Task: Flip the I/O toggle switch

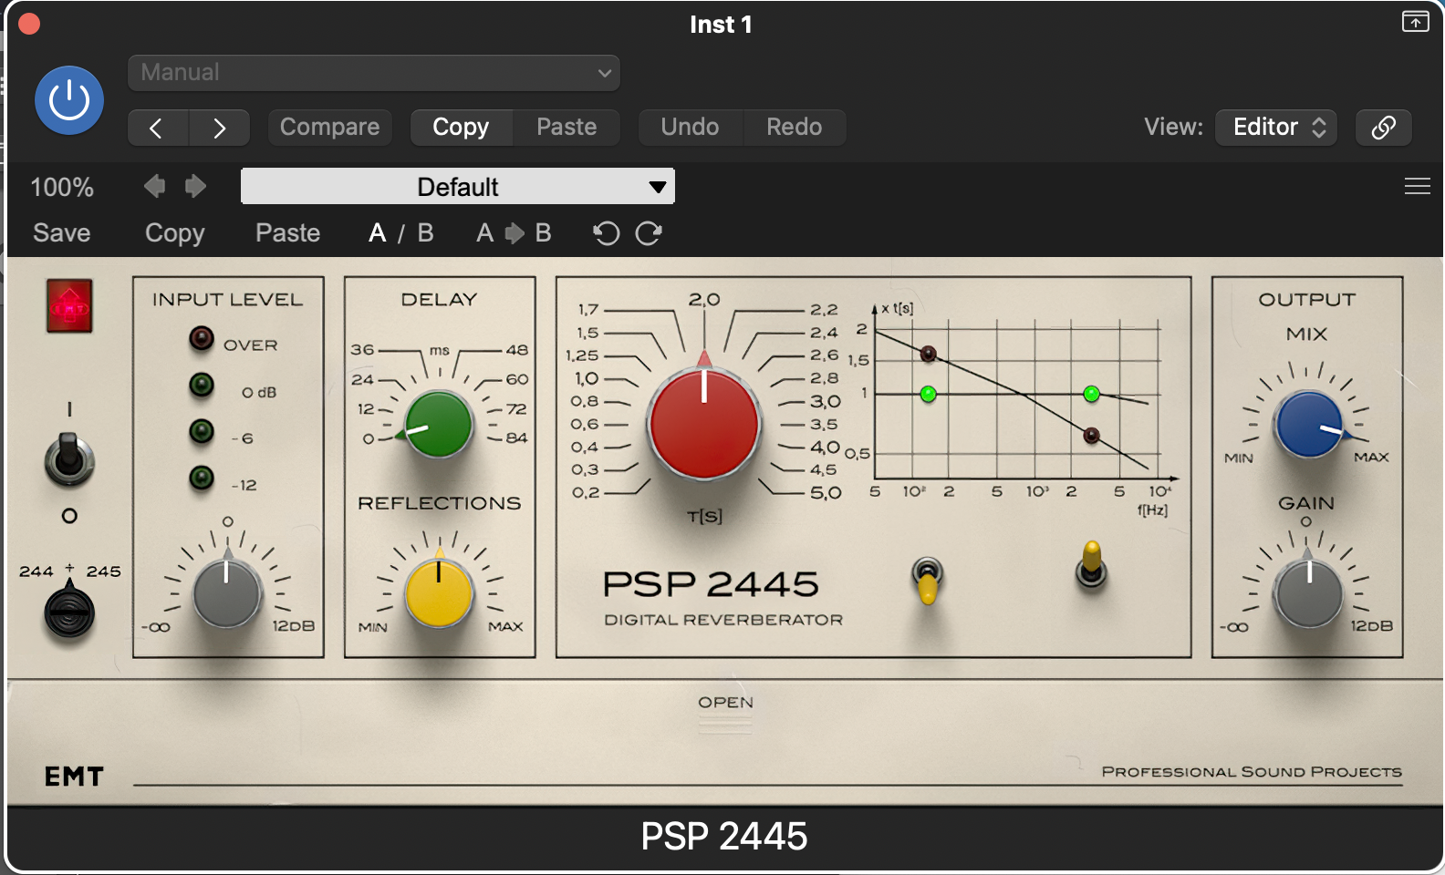Action: 69,458
